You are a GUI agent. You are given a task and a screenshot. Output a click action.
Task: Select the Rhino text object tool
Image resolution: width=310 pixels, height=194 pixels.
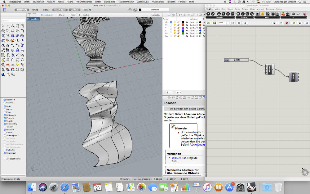pos(22,45)
